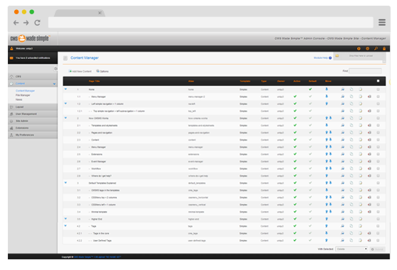The image size is (397, 270).
Task: Click the orange lock icon in the top bar
Action: 384,48
